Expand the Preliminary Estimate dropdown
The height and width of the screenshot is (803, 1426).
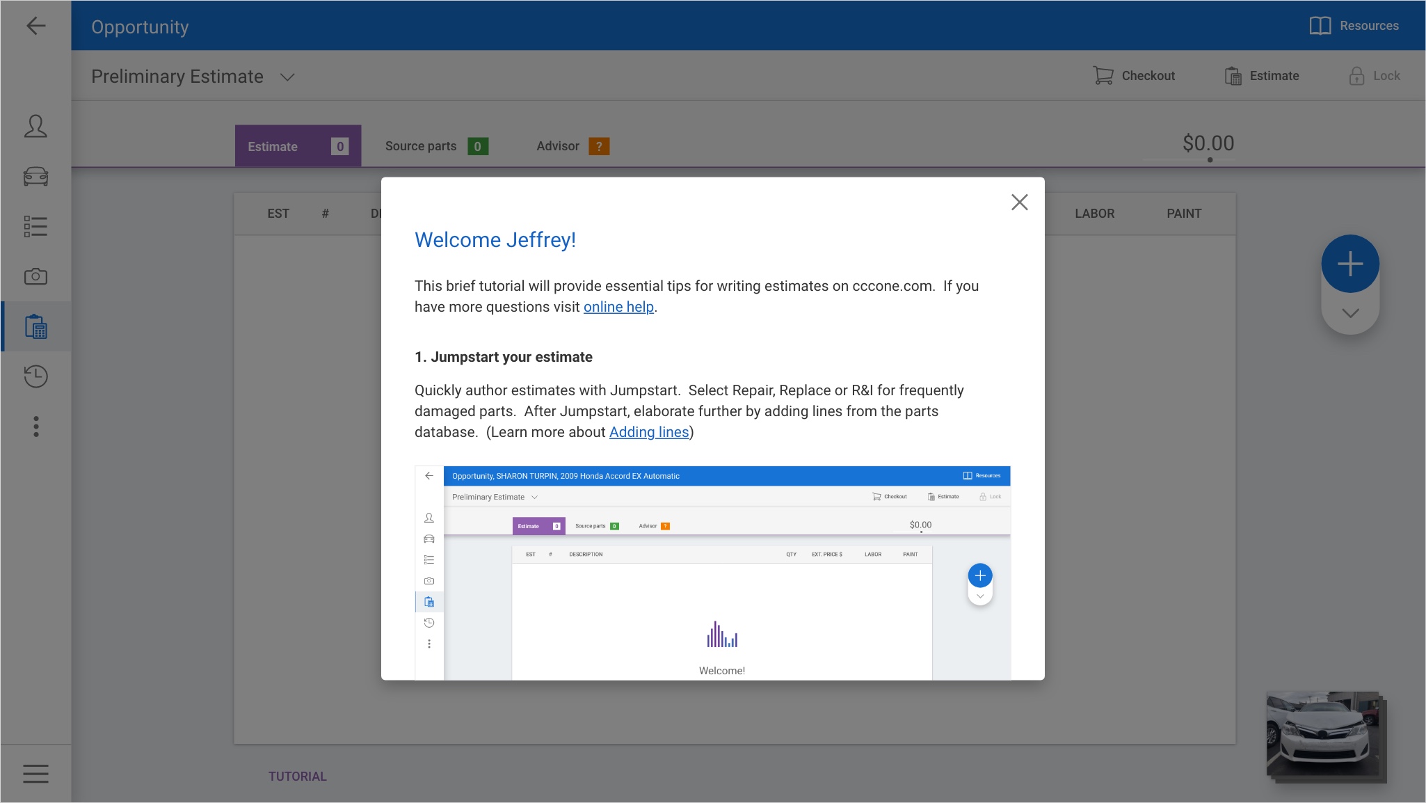click(287, 77)
